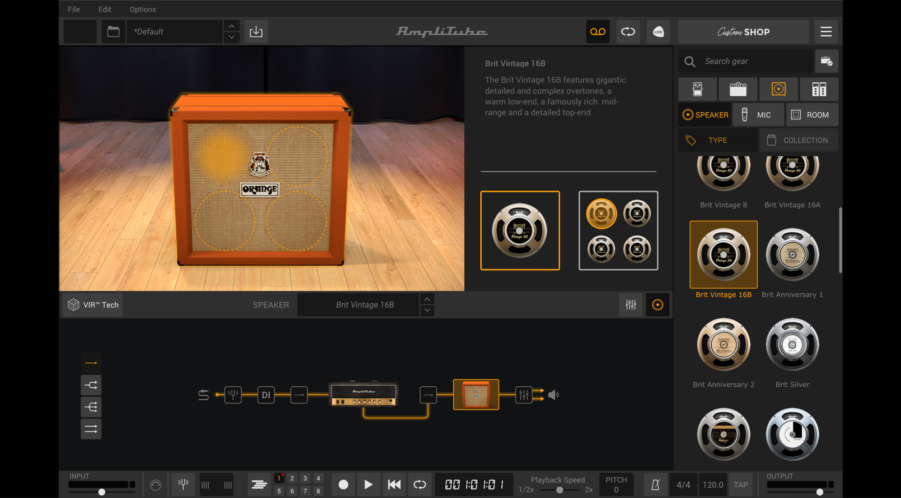Start recording with the record button

click(x=343, y=485)
